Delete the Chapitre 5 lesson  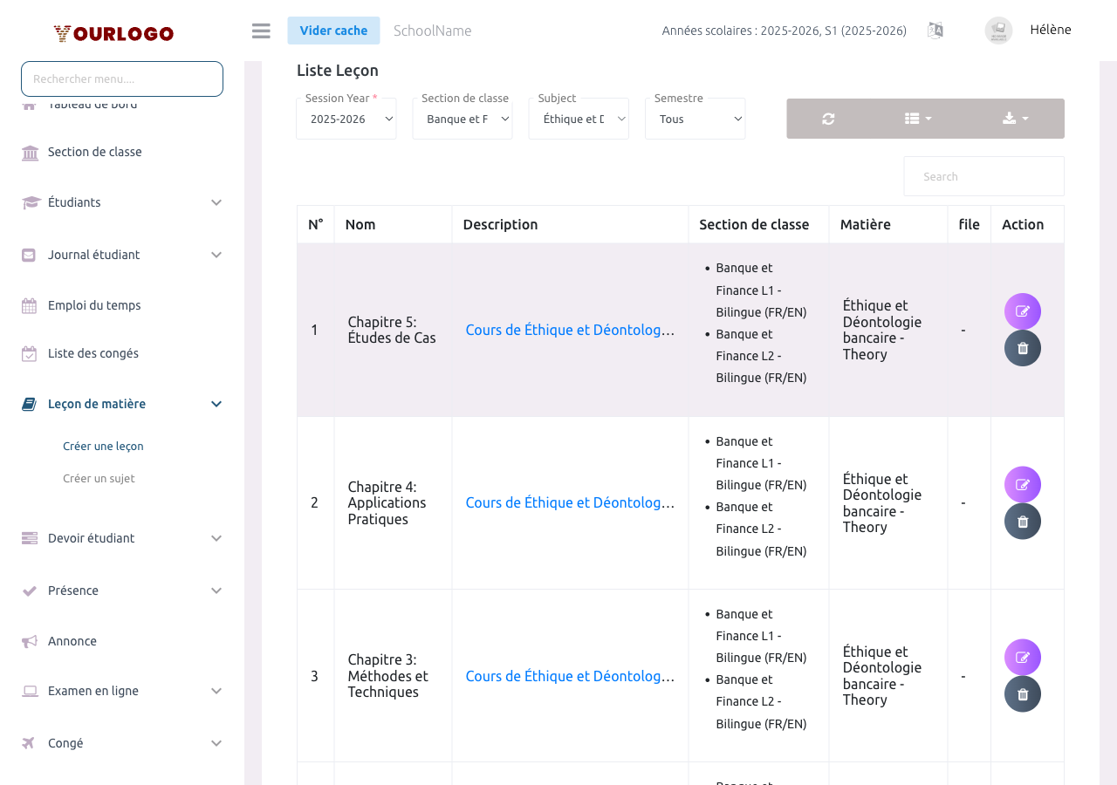point(1022,348)
